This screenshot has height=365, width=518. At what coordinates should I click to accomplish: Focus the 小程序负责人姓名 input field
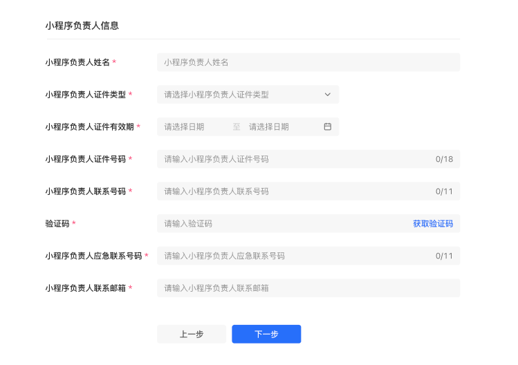coord(308,62)
